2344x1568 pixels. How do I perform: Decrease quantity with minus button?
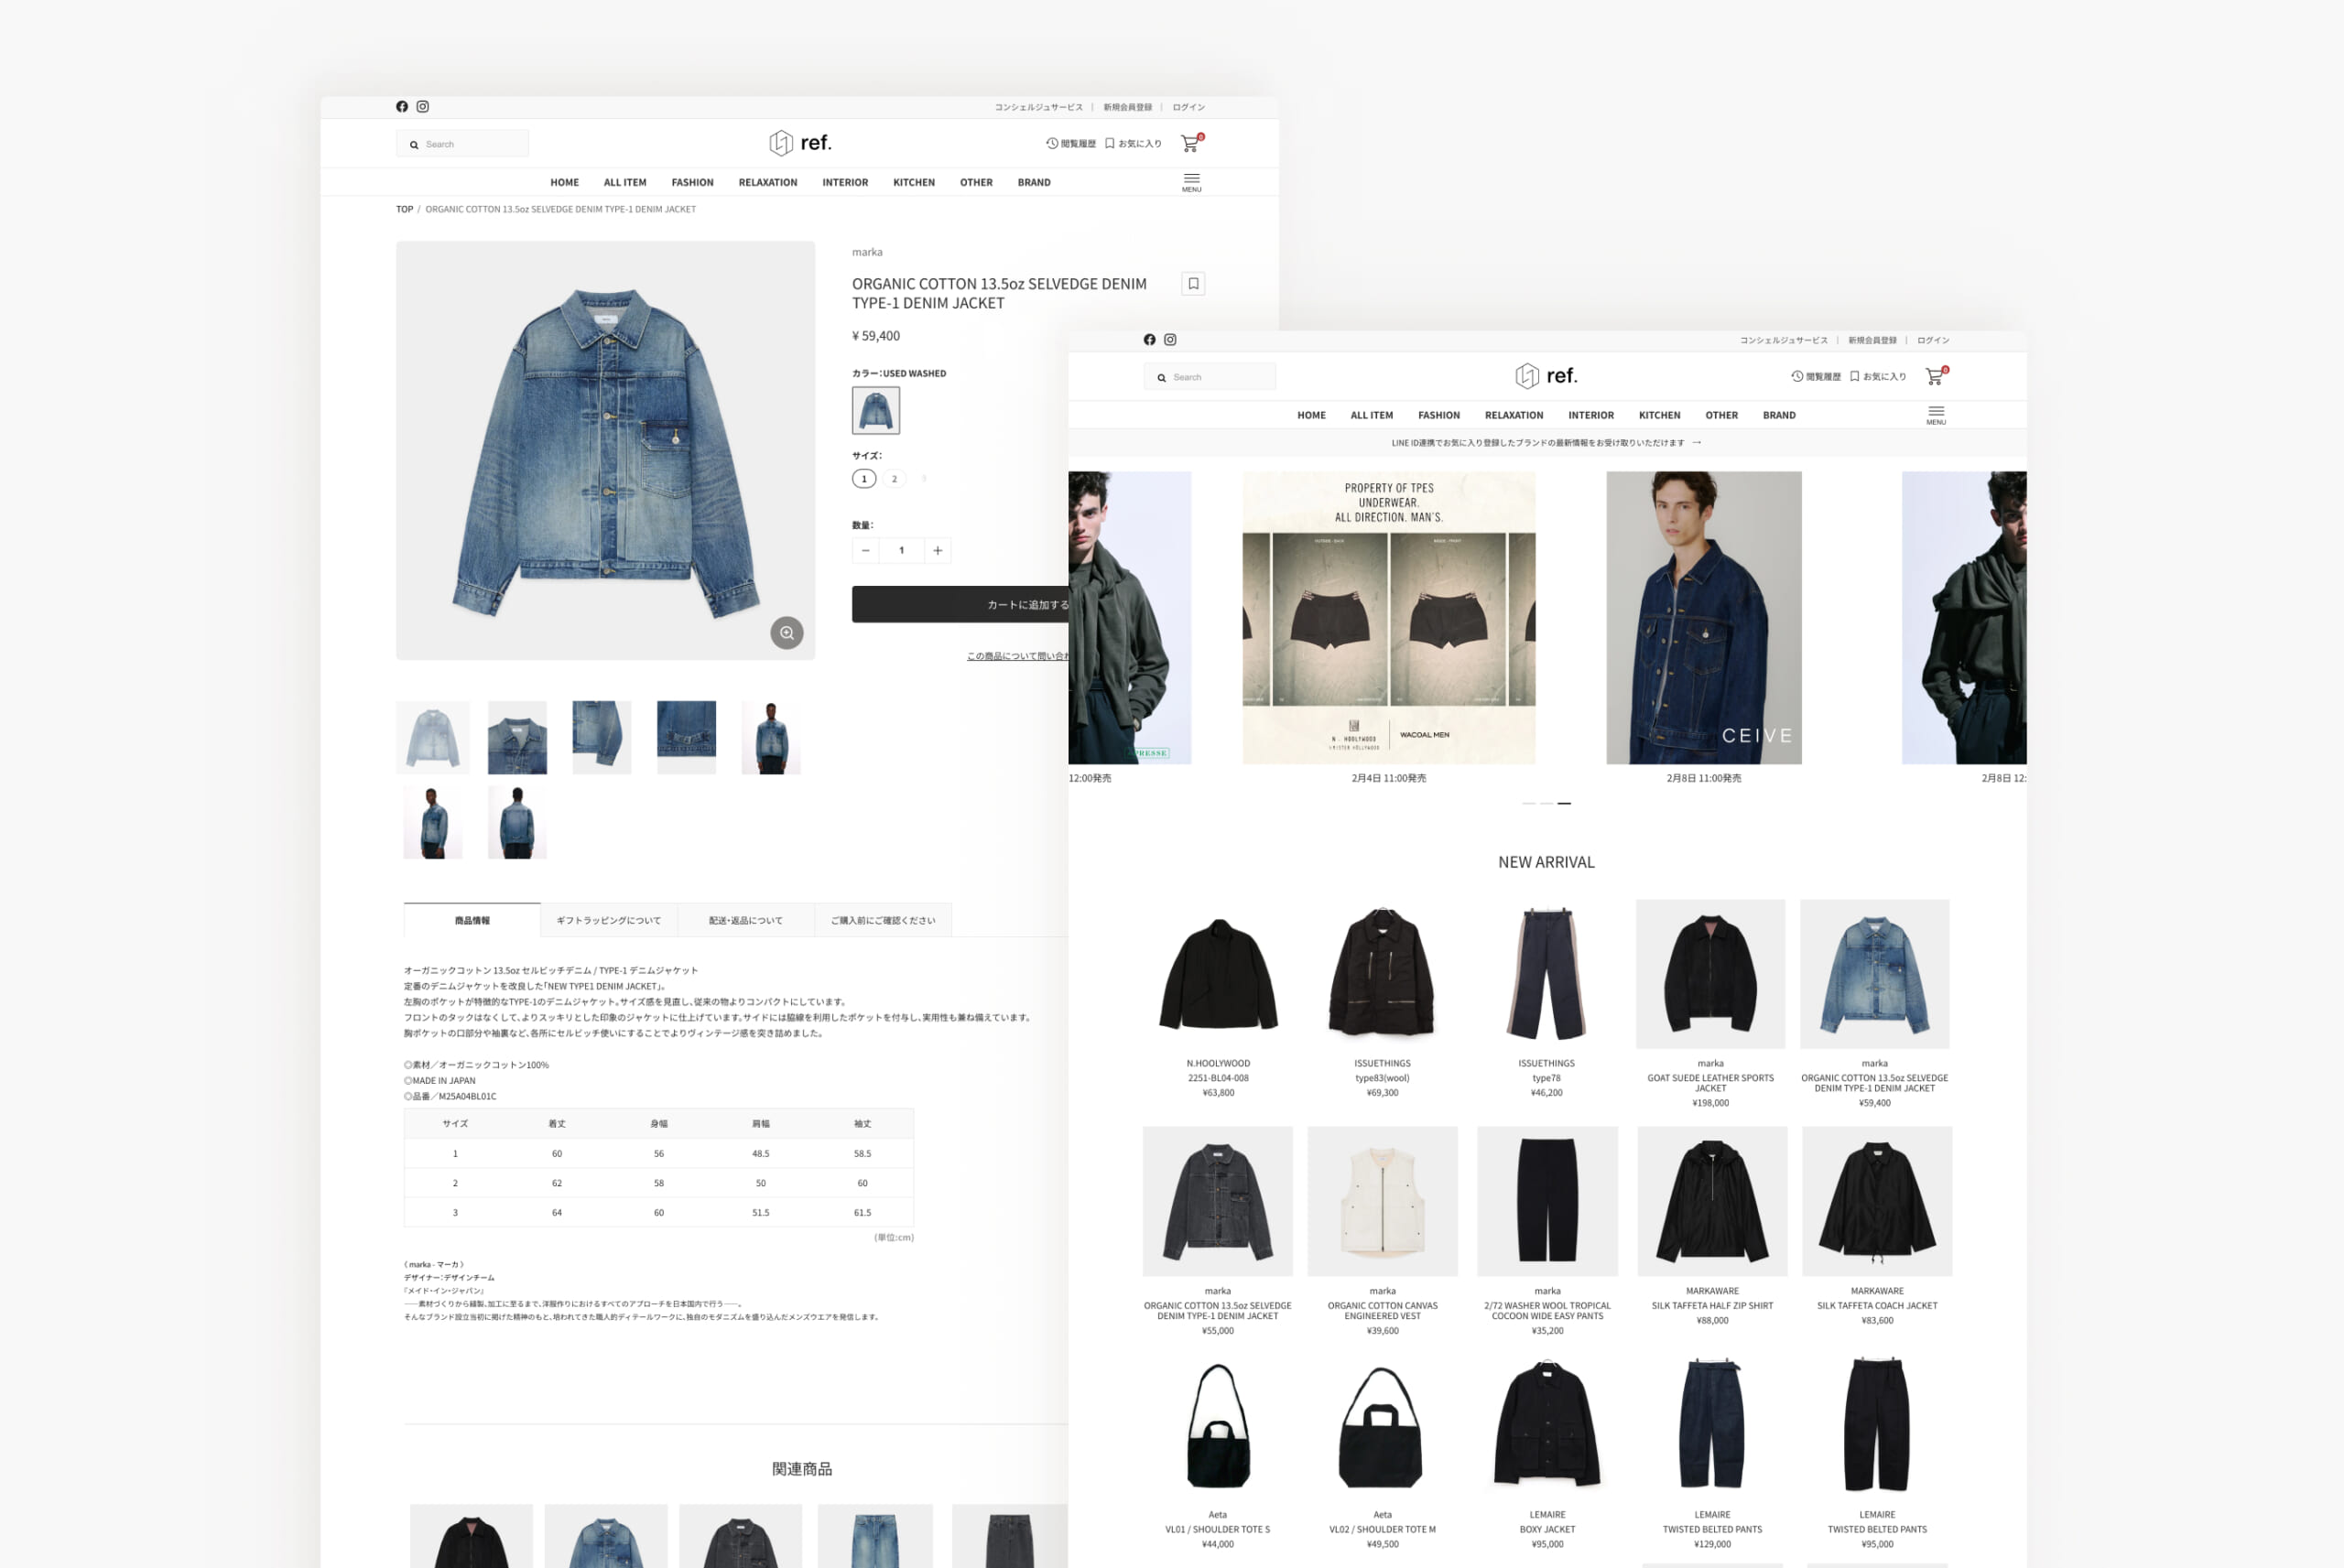click(866, 550)
